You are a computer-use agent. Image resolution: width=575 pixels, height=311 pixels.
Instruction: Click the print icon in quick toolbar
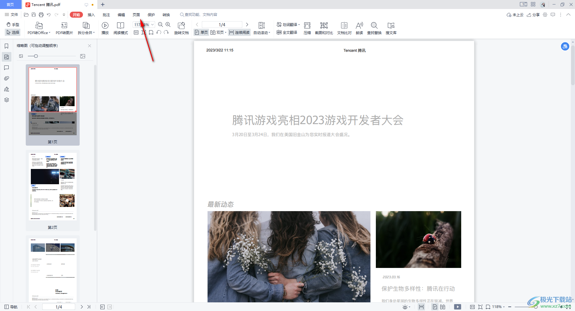click(x=41, y=15)
